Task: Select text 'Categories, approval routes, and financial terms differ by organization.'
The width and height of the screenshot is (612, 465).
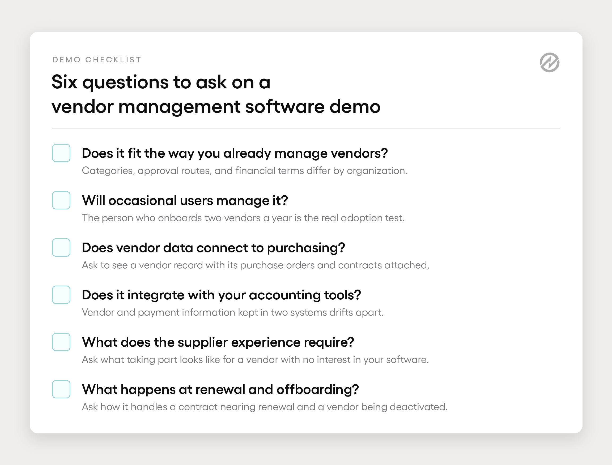Action: pyautogui.click(x=245, y=171)
